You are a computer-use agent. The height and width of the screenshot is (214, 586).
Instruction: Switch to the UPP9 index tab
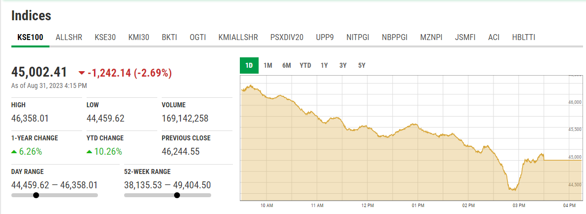pyautogui.click(x=325, y=38)
